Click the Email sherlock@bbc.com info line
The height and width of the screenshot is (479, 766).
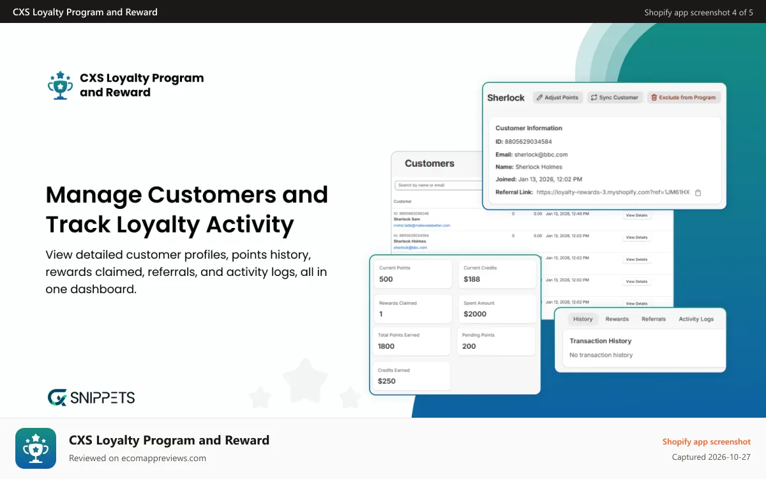tap(532, 155)
